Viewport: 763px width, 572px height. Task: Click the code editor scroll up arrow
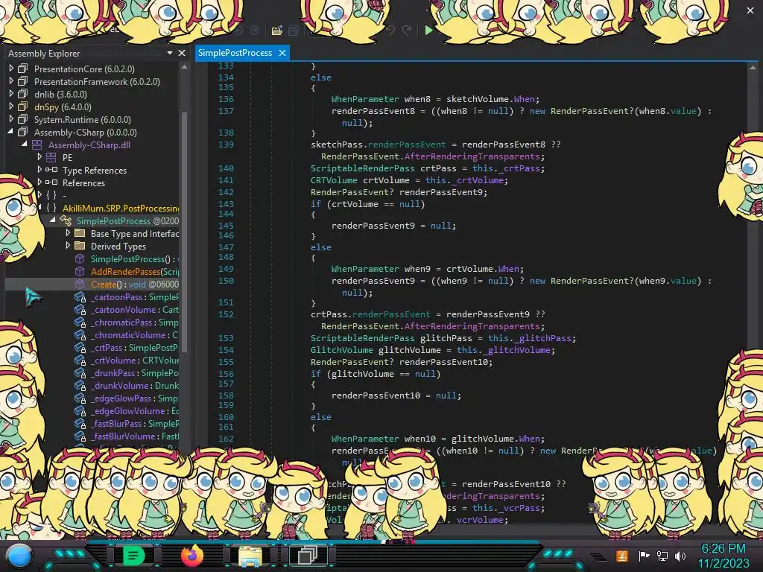pyautogui.click(x=753, y=68)
